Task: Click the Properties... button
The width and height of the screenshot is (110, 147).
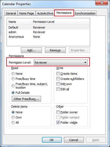Action: [79, 50]
